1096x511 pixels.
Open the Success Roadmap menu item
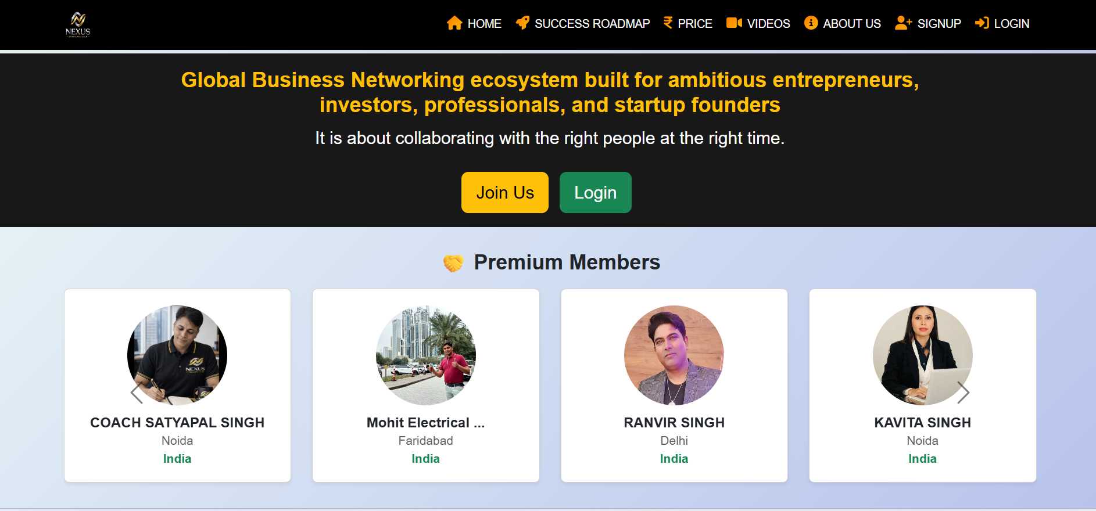click(x=592, y=24)
